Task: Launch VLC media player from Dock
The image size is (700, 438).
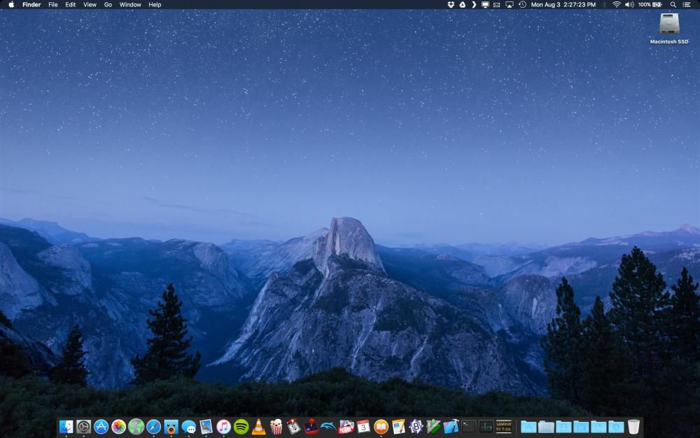Action: pyautogui.click(x=258, y=427)
